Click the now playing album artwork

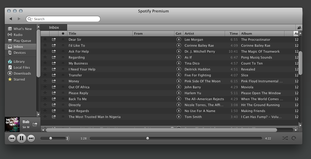point(12,124)
